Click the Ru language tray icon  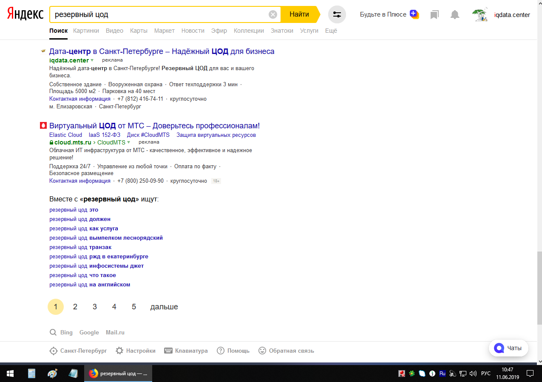442,374
